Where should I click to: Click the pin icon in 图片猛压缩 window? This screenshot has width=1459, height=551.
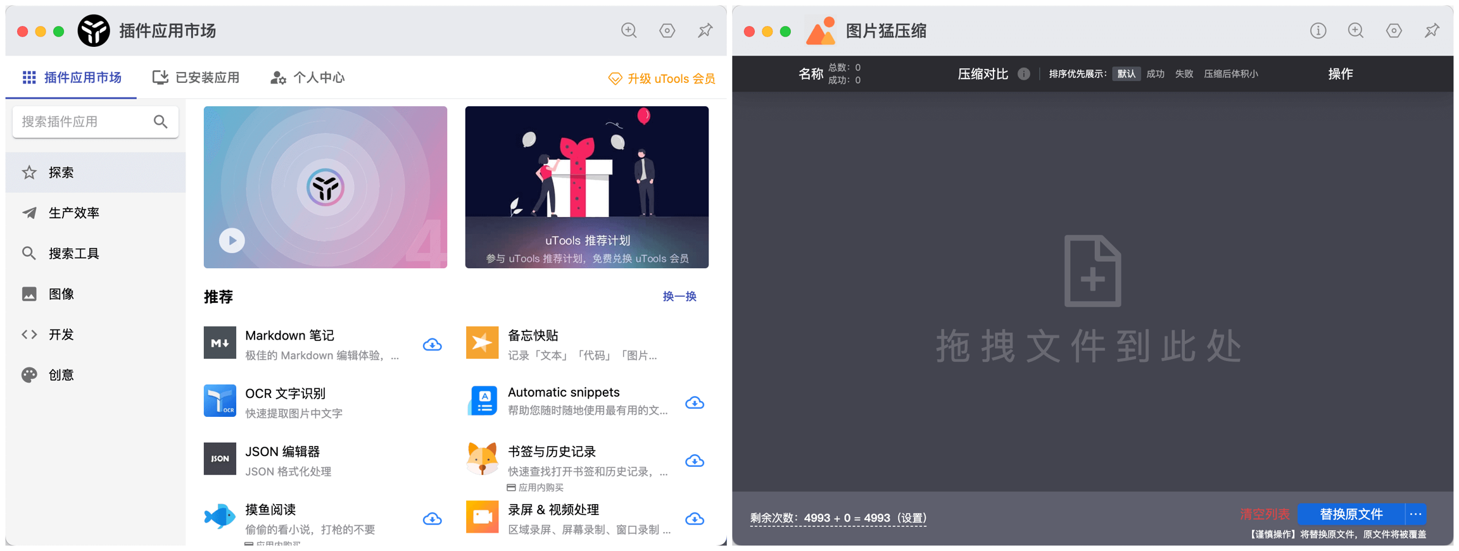tap(1431, 30)
